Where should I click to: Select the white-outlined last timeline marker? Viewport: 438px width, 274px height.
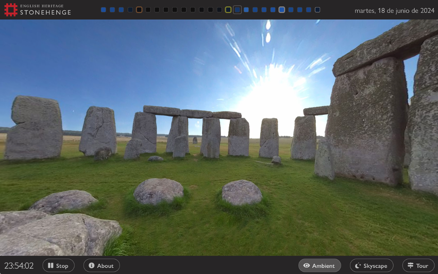pyautogui.click(x=317, y=10)
